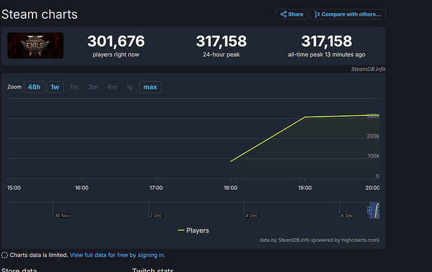Select the 48h zoom range
Viewport: 432px width, 272px height.
(34, 87)
